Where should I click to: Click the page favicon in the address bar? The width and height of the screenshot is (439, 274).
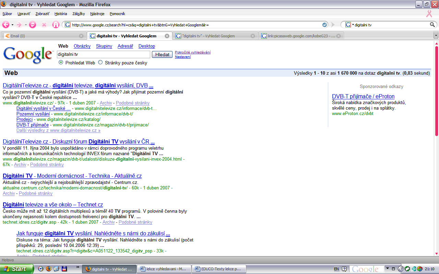(x=68, y=25)
